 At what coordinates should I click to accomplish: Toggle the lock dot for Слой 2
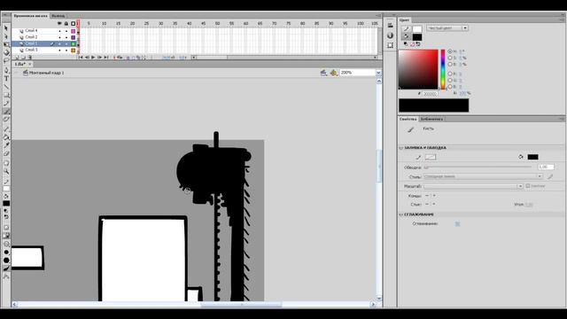click(66, 37)
